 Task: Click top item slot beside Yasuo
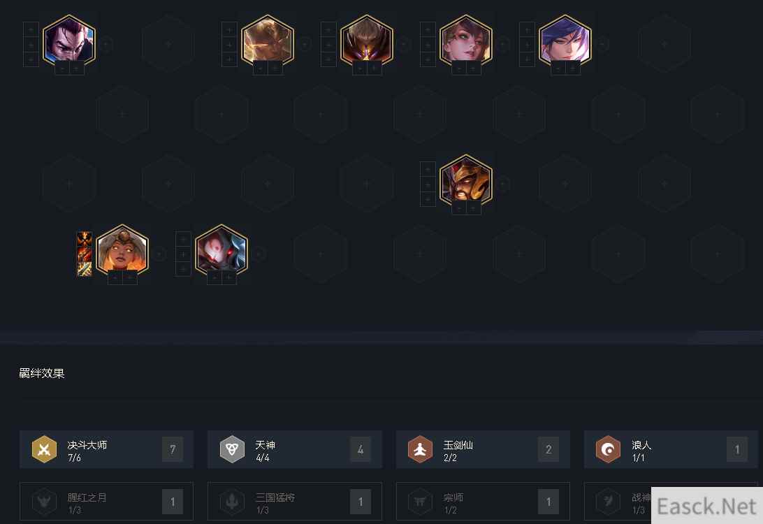pos(31,29)
